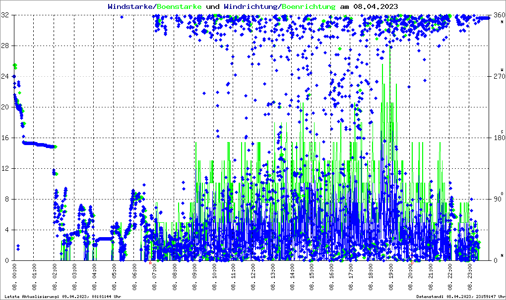The image size is (506, 300).
Task: Click the time label 08. 15:00
Action: pos(312,277)
